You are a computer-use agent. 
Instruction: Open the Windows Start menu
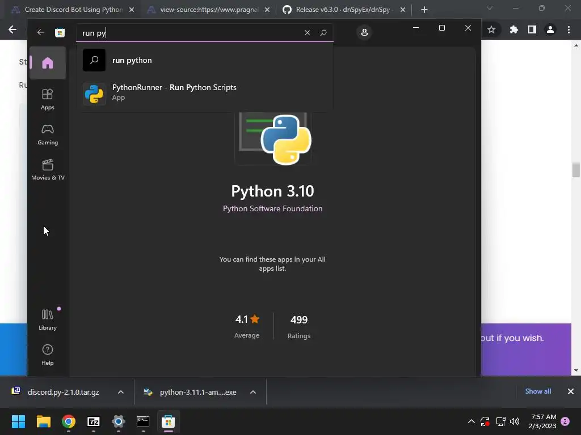click(19, 421)
